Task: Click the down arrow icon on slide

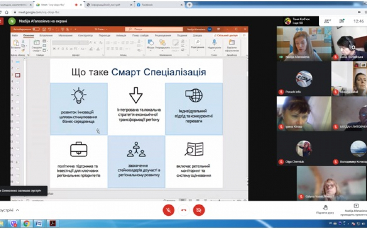Action: tap(136, 95)
